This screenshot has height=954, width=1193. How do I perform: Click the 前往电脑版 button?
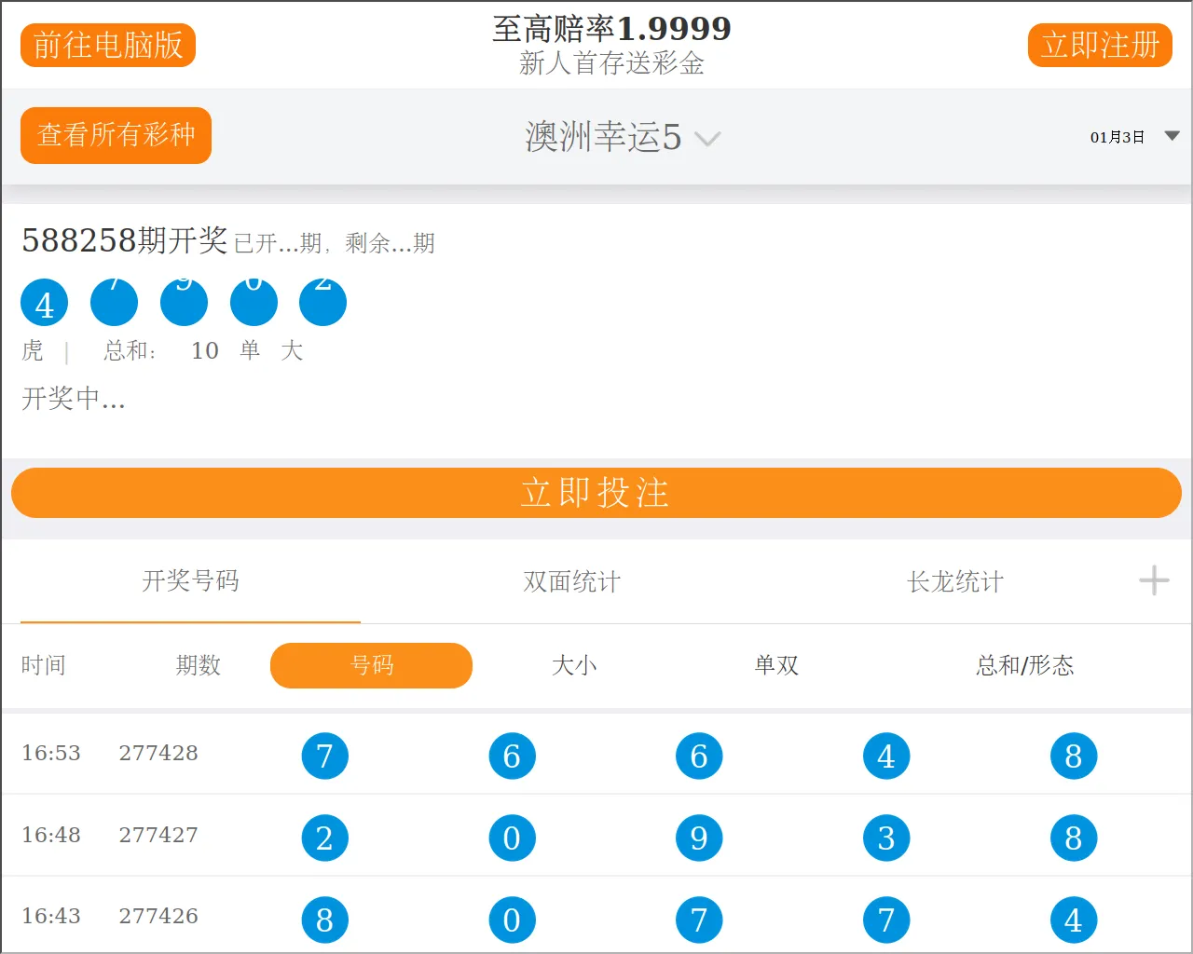click(108, 45)
